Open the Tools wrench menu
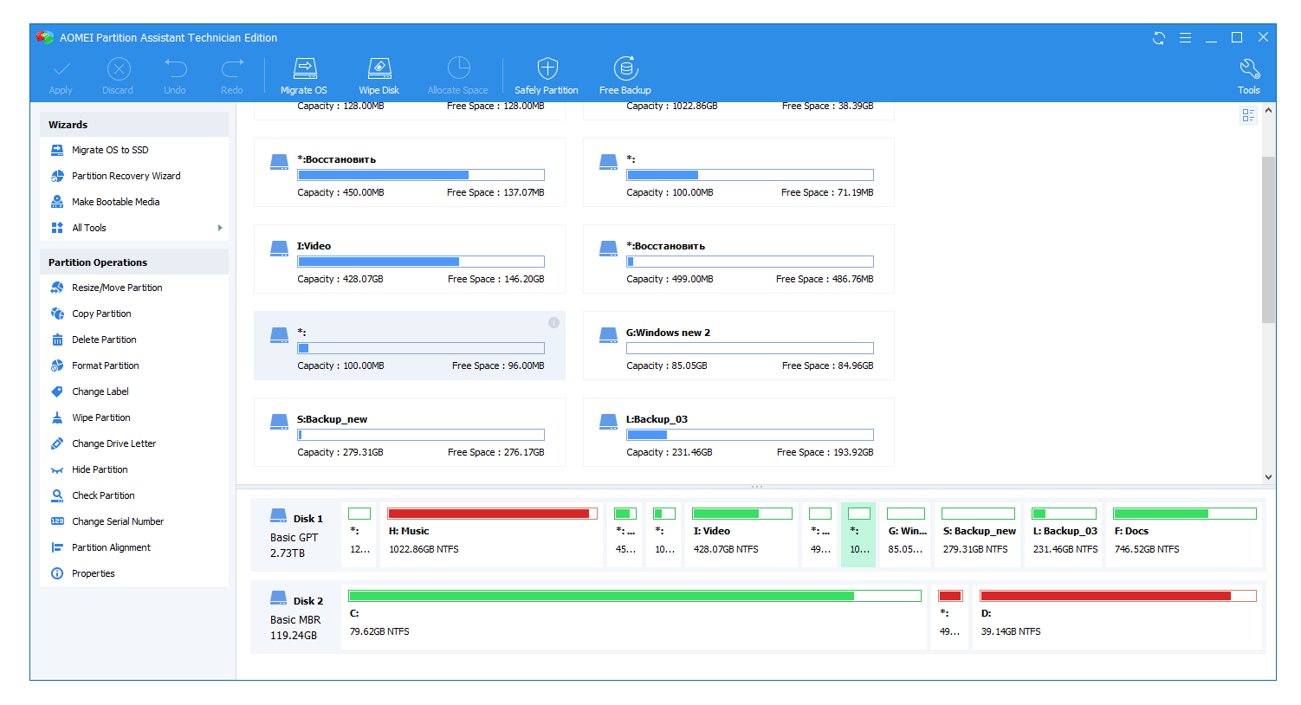 coord(1249,76)
